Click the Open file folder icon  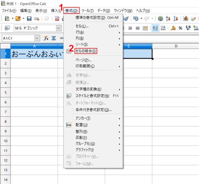18,18
